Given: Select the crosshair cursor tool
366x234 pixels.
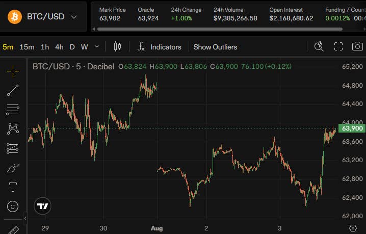Looking at the screenshot, I should tap(13, 71).
